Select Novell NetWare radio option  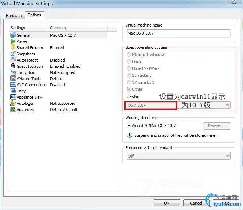[129, 68]
